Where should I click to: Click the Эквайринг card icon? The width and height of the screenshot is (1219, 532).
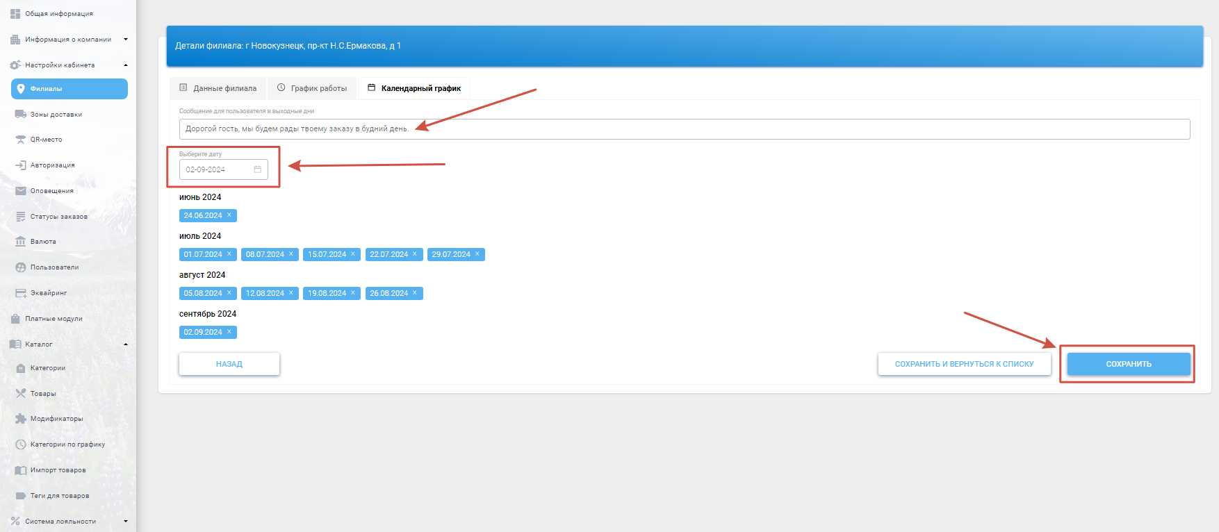point(21,293)
